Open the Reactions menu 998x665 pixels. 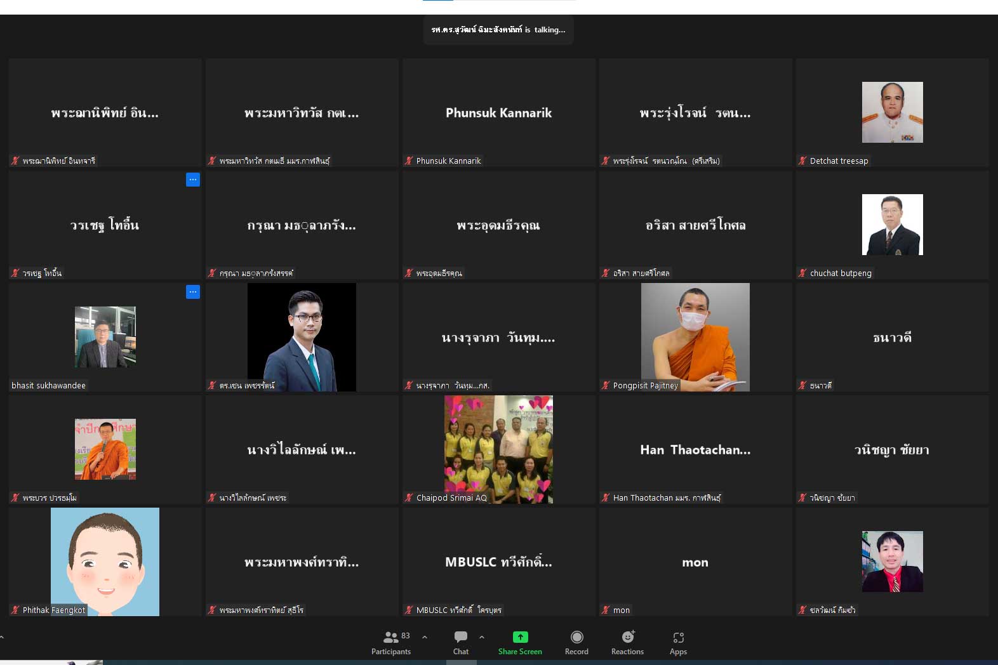click(627, 642)
